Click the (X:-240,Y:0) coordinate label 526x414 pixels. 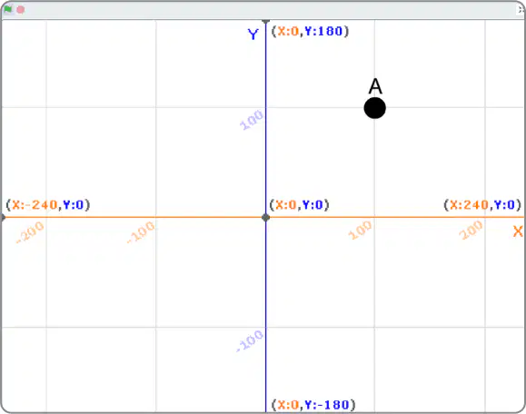click(x=48, y=204)
